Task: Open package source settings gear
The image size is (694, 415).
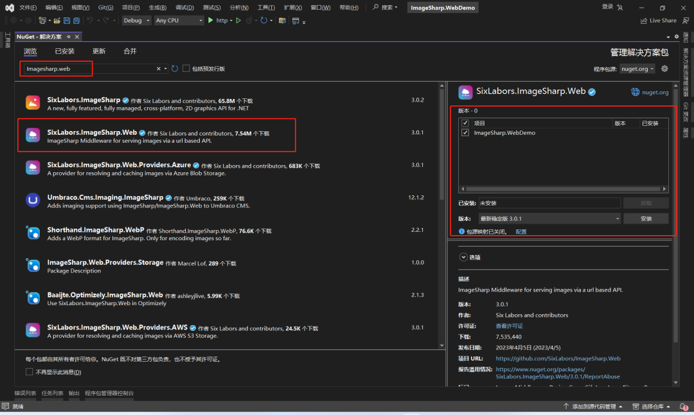Action: (x=664, y=69)
